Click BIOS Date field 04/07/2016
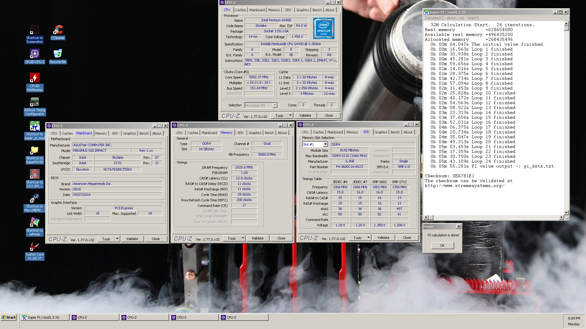586x329 pixels. pos(117,195)
